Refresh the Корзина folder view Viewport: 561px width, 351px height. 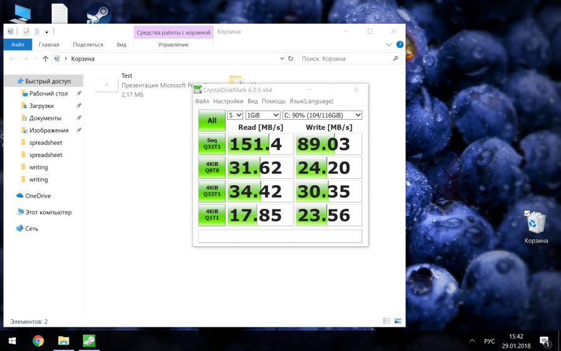(290, 59)
